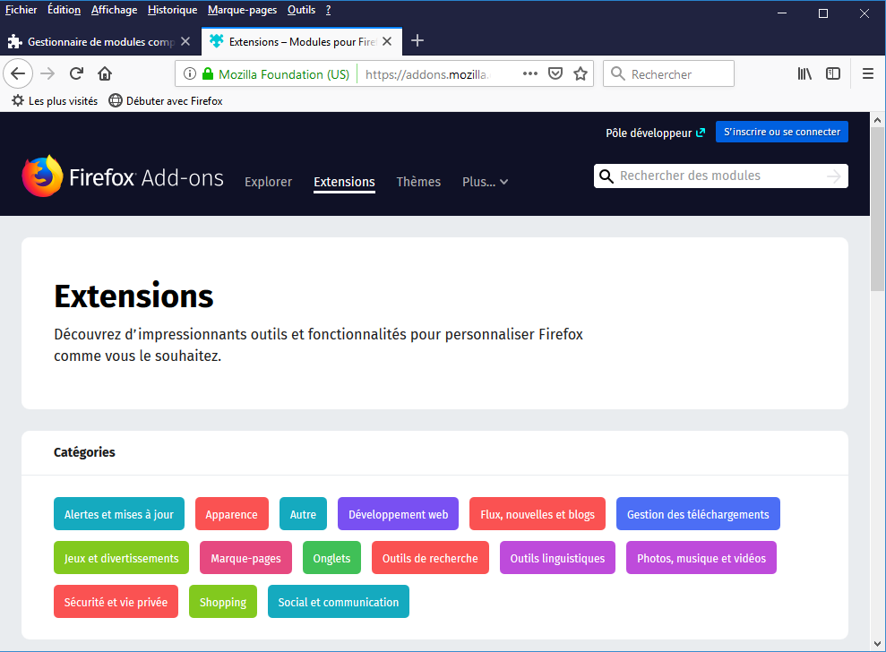This screenshot has height=652, width=886.
Task: Open the Marque-pages menu
Action: click(x=242, y=10)
